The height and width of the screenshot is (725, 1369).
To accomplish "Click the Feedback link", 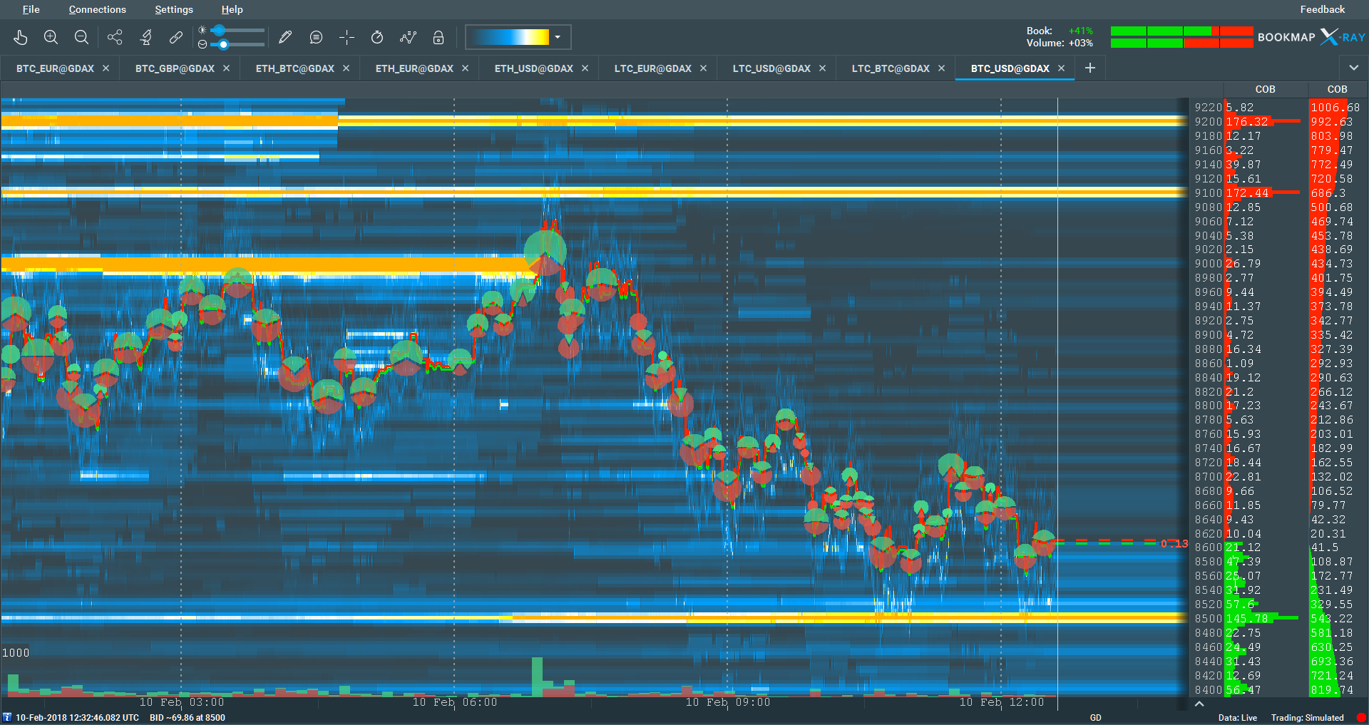I will 1322,9.
